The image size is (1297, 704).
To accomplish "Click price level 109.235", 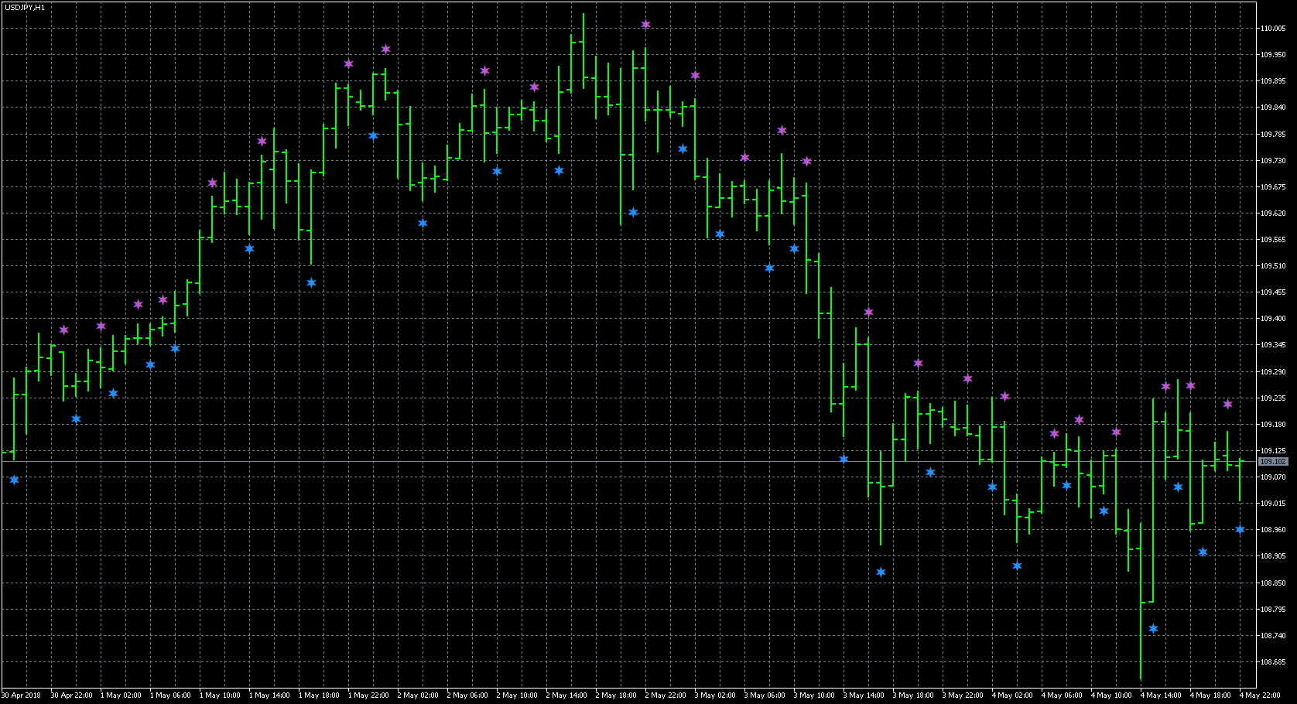I will click(1273, 398).
